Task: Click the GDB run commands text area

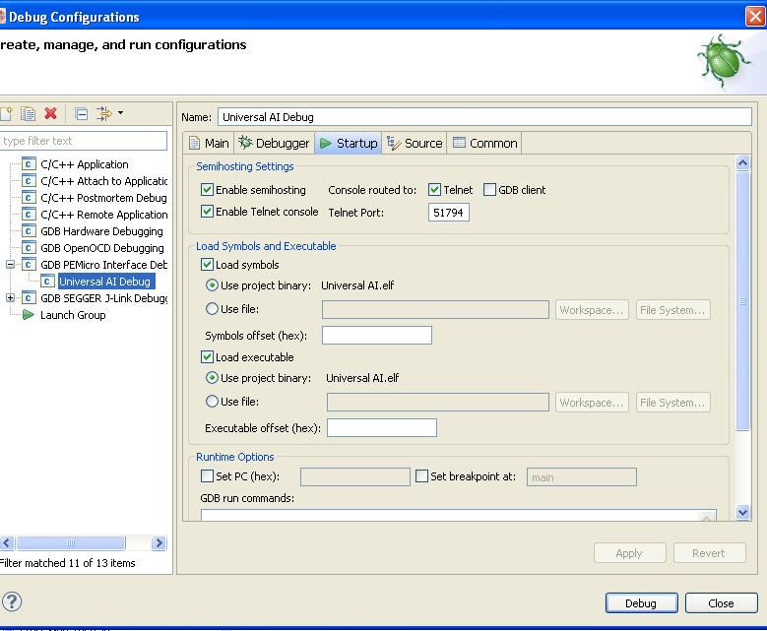Action: point(459,515)
